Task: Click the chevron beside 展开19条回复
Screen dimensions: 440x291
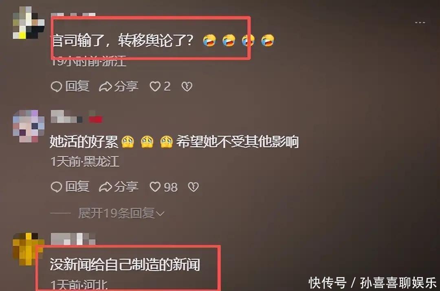Action: pos(160,214)
